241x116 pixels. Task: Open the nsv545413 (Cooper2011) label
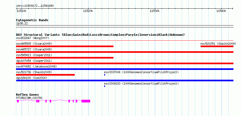point(34,55)
